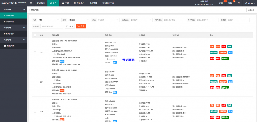This screenshot has height=122, width=257.
Task: Check the select-all checkbox in table header
Action: [x=35, y=35]
